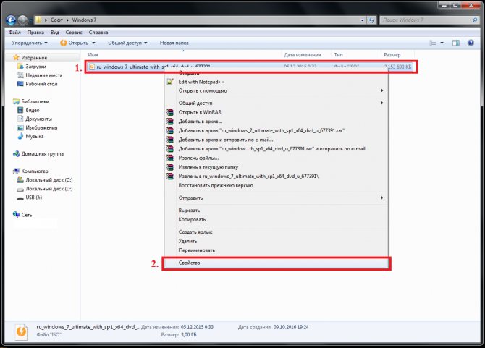Open the Файл menu
The height and width of the screenshot is (348, 485).
click(x=14, y=32)
